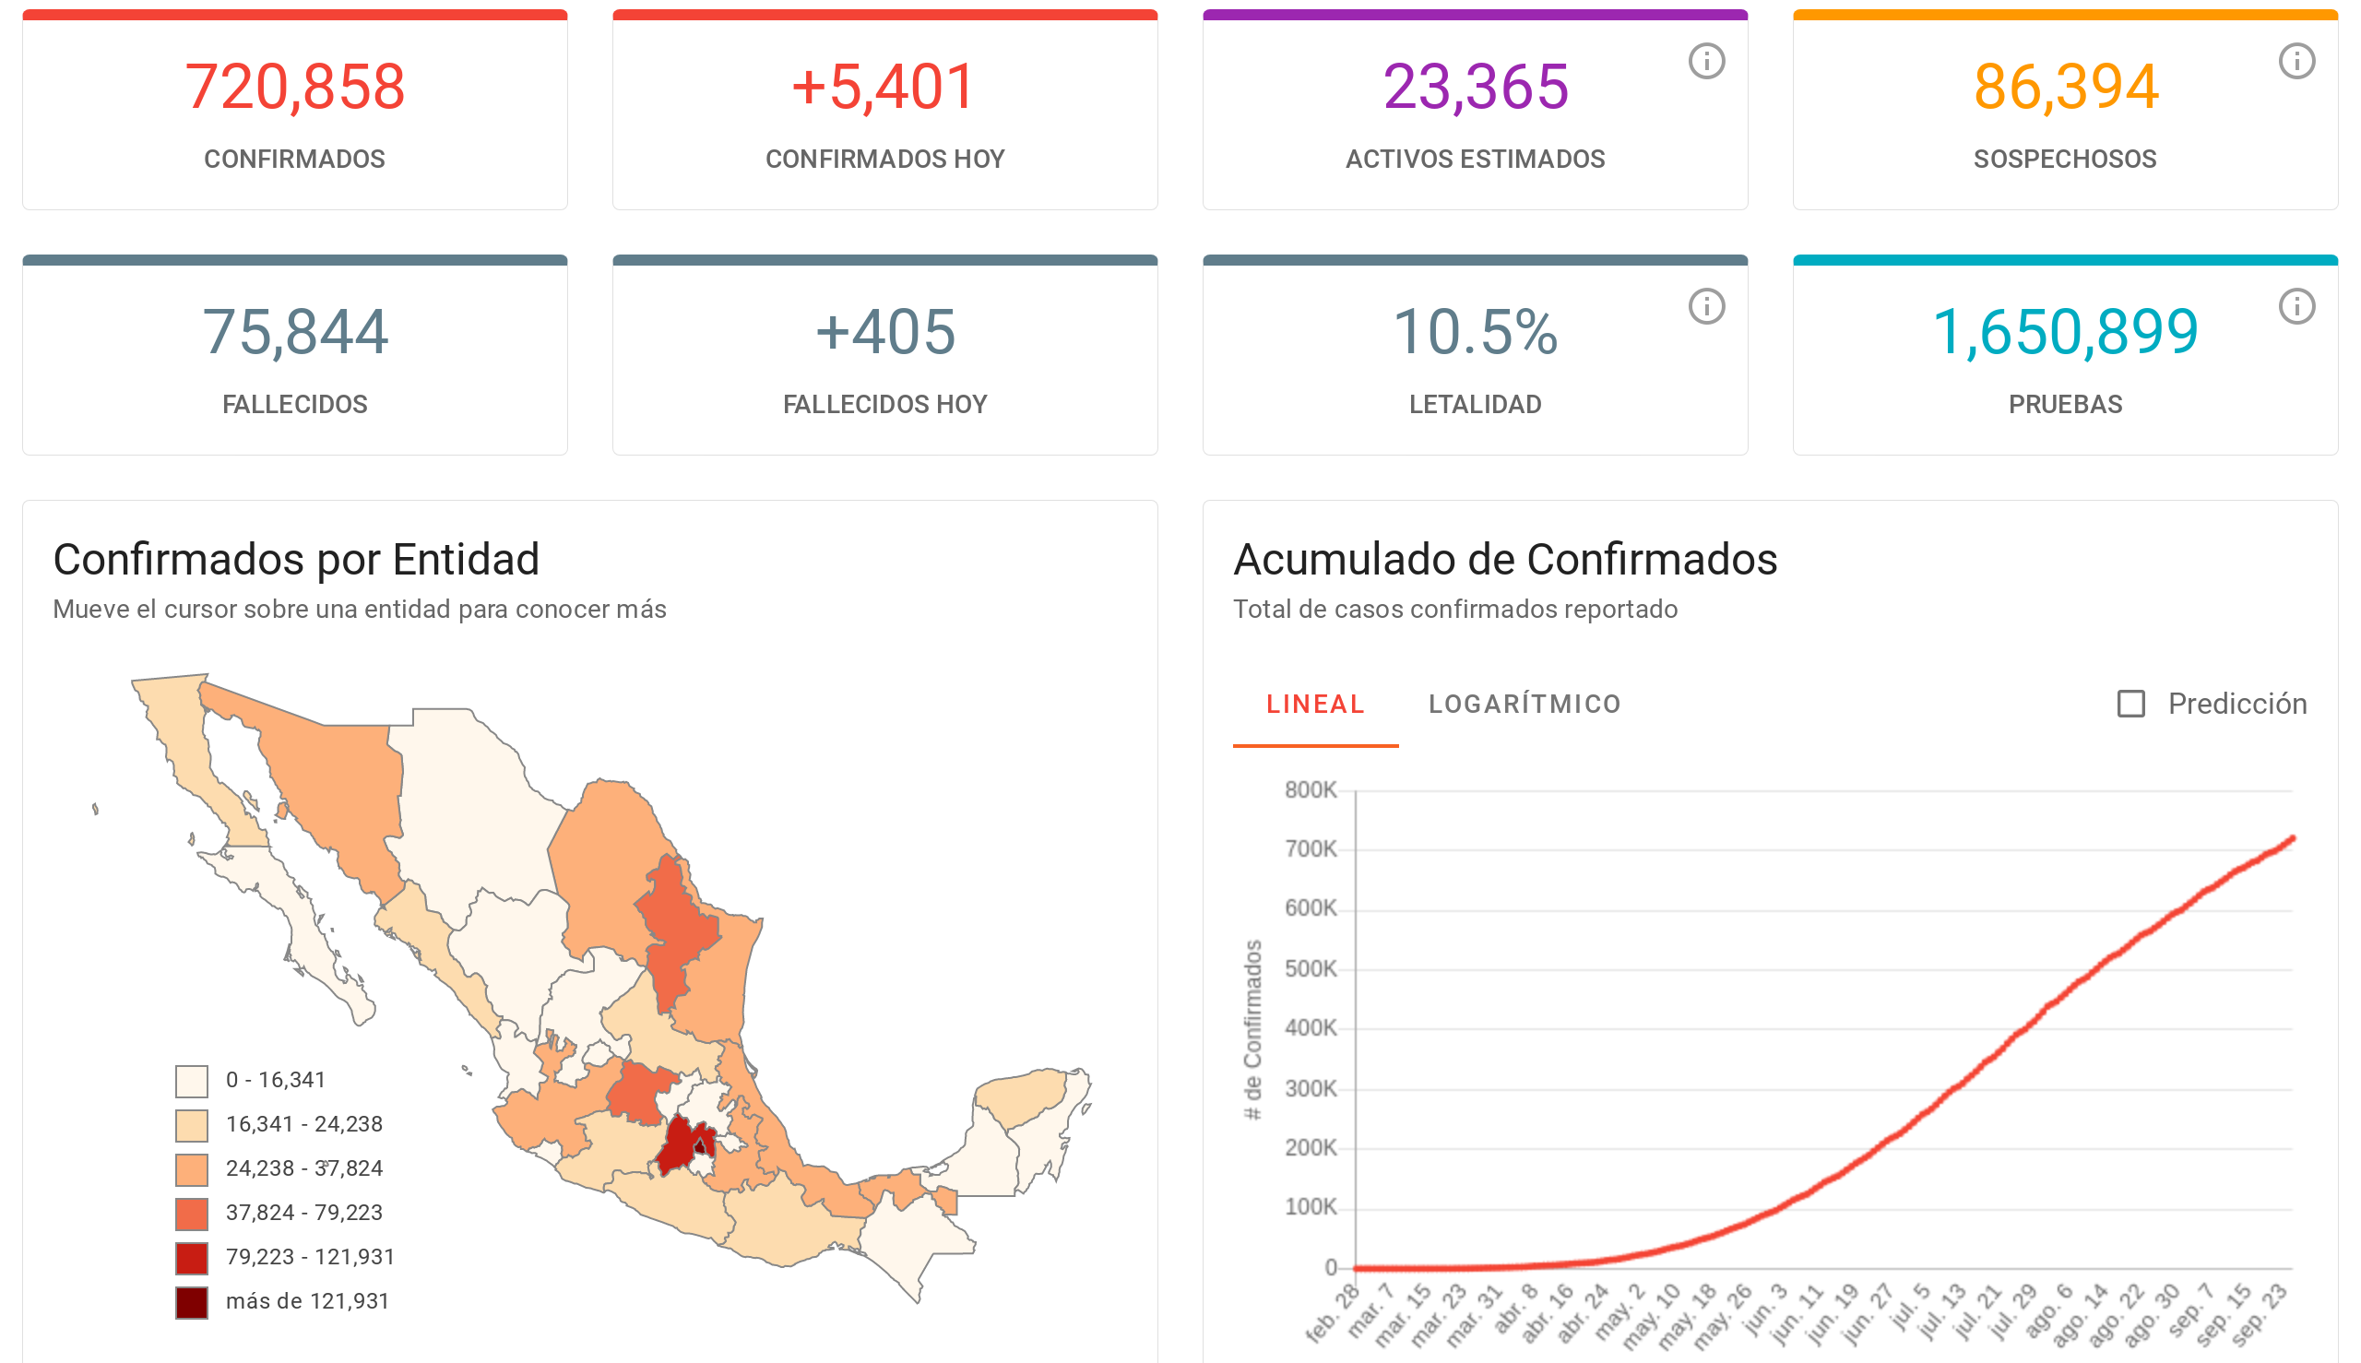Enable the Predicción checkbox

(2130, 704)
